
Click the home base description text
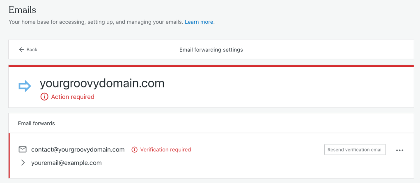click(96, 22)
